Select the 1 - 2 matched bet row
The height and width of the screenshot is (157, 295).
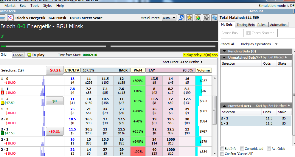point(256,123)
